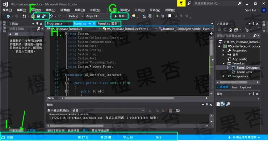Click the 開始 start debugging button
The image size is (268, 141).
tap(119, 16)
